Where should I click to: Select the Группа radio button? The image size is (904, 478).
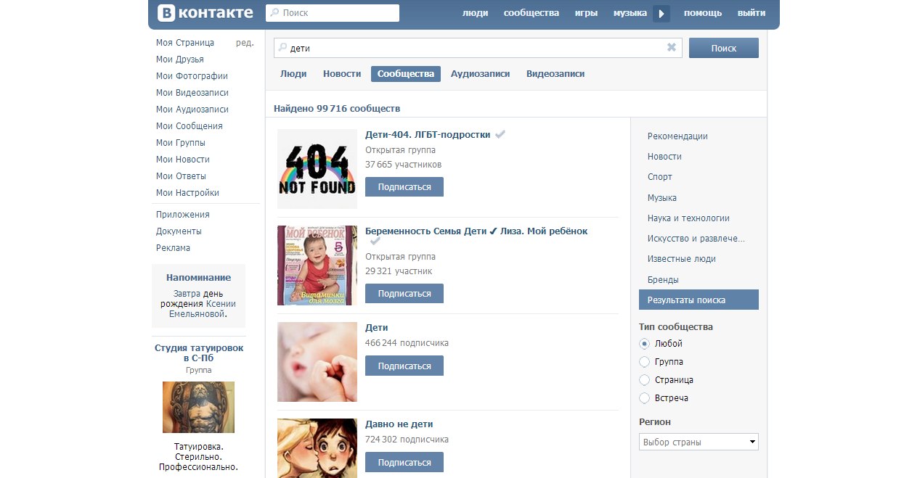click(644, 362)
